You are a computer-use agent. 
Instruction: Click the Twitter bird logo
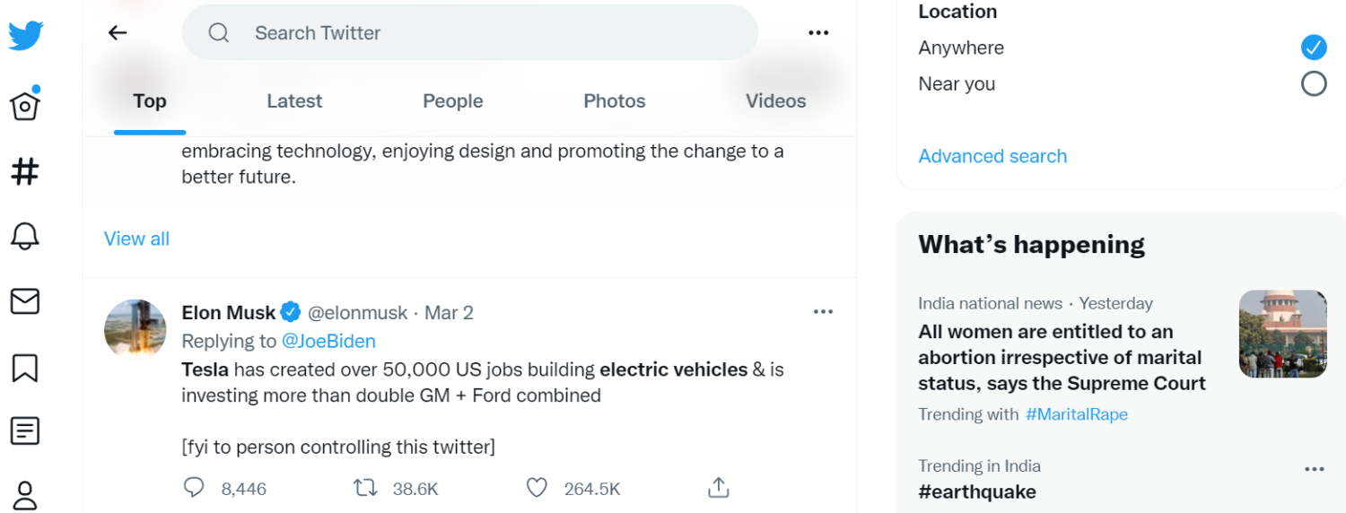coord(26,35)
